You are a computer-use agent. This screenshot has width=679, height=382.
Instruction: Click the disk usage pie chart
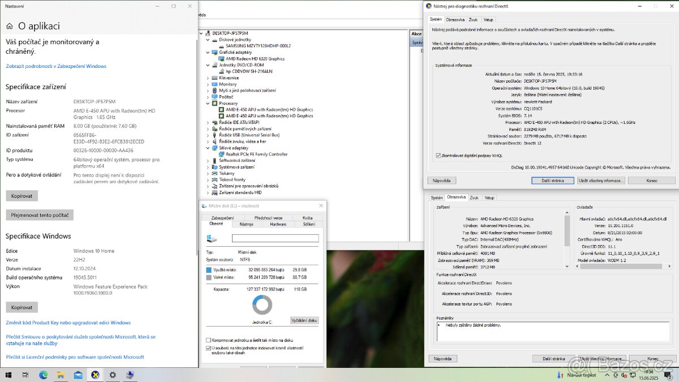(262, 304)
